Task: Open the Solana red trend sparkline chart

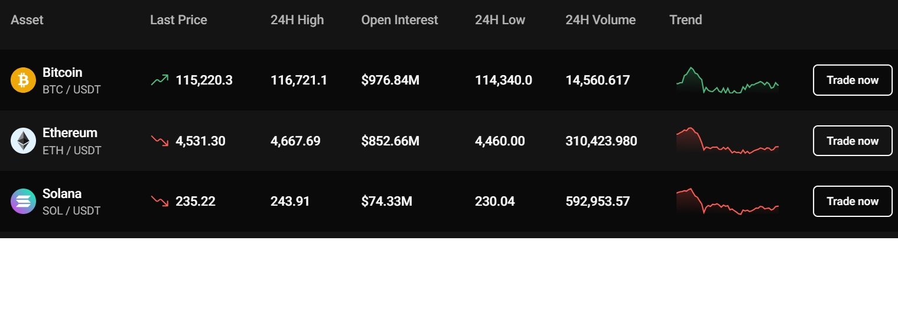Action: point(727,202)
